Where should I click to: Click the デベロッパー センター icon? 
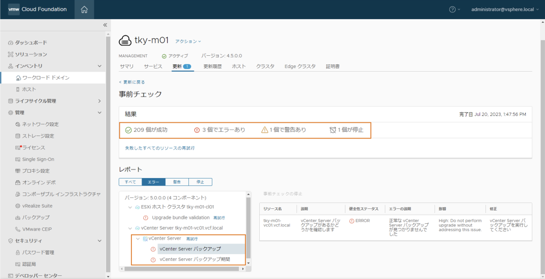pyautogui.click(x=11, y=276)
